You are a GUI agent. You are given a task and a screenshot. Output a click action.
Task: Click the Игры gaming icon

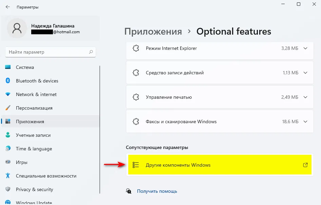click(8, 162)
